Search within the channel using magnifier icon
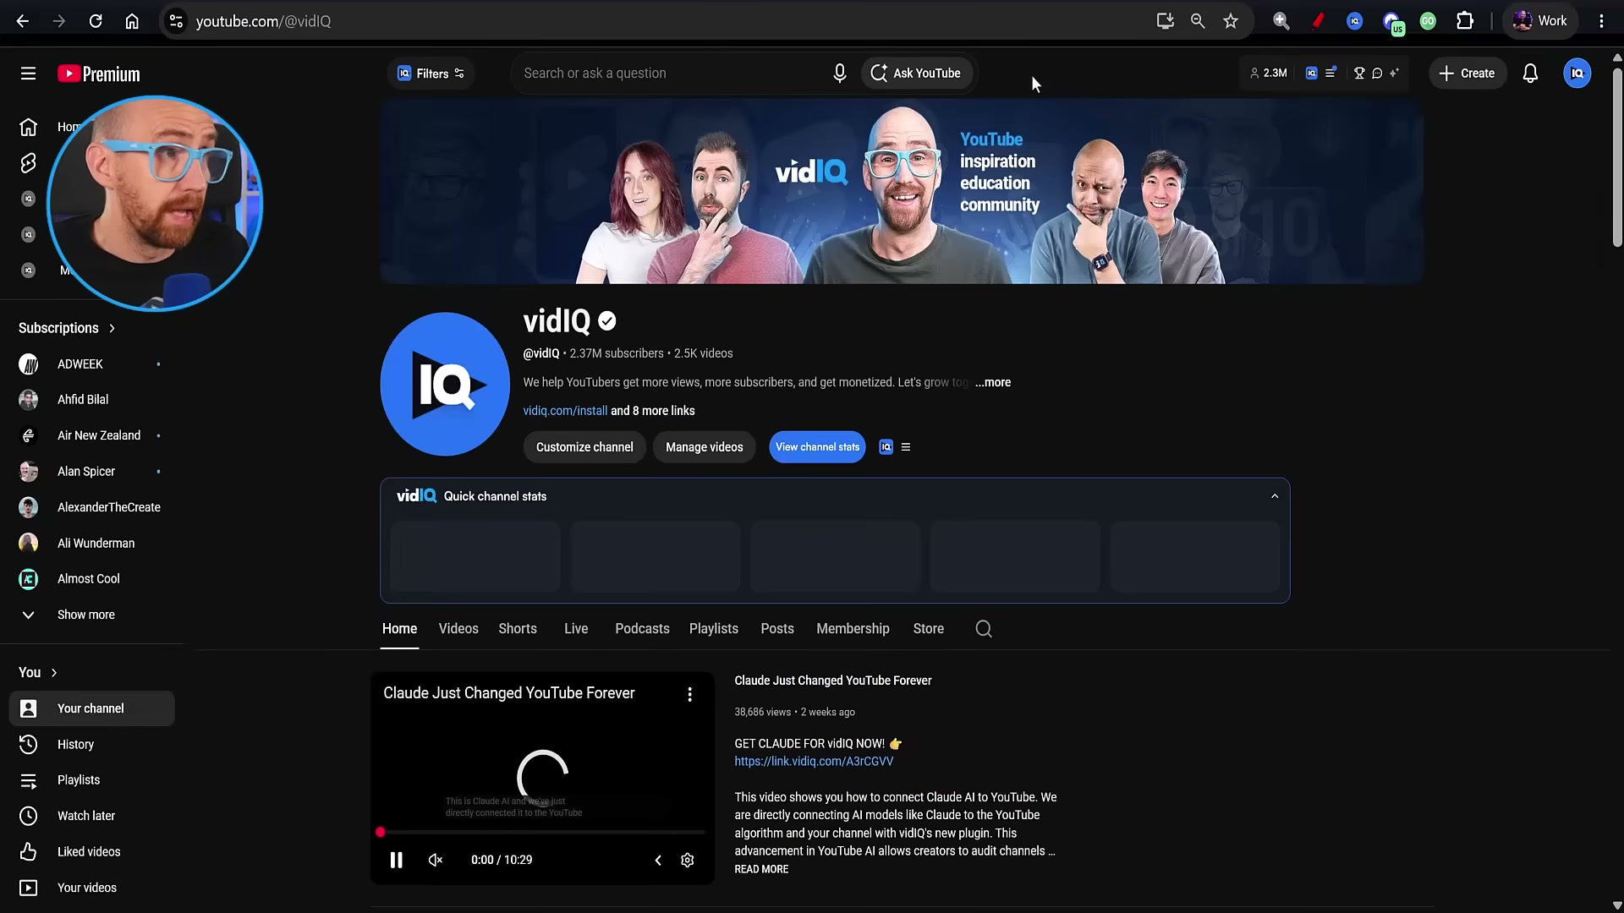The width and height of the screenshot is (1624, 913). [983, 629]
